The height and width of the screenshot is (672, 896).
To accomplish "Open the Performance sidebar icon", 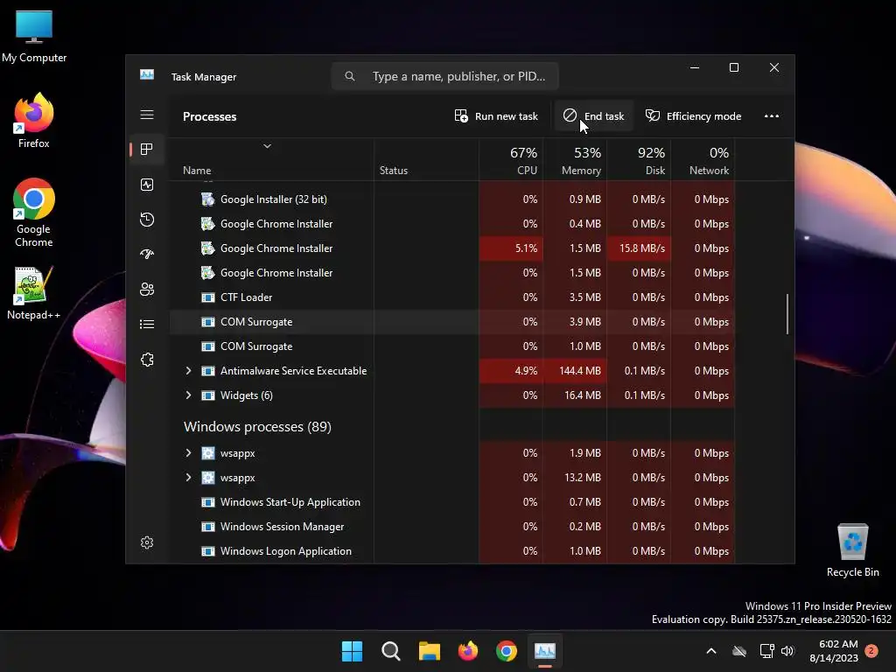I will pyautogui.click(x=147, y=185).
